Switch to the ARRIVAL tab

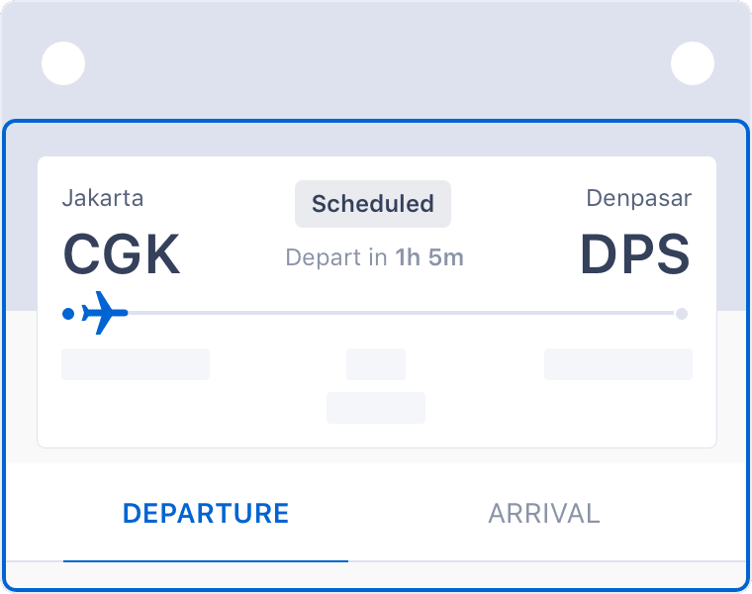tap(544, 514)
